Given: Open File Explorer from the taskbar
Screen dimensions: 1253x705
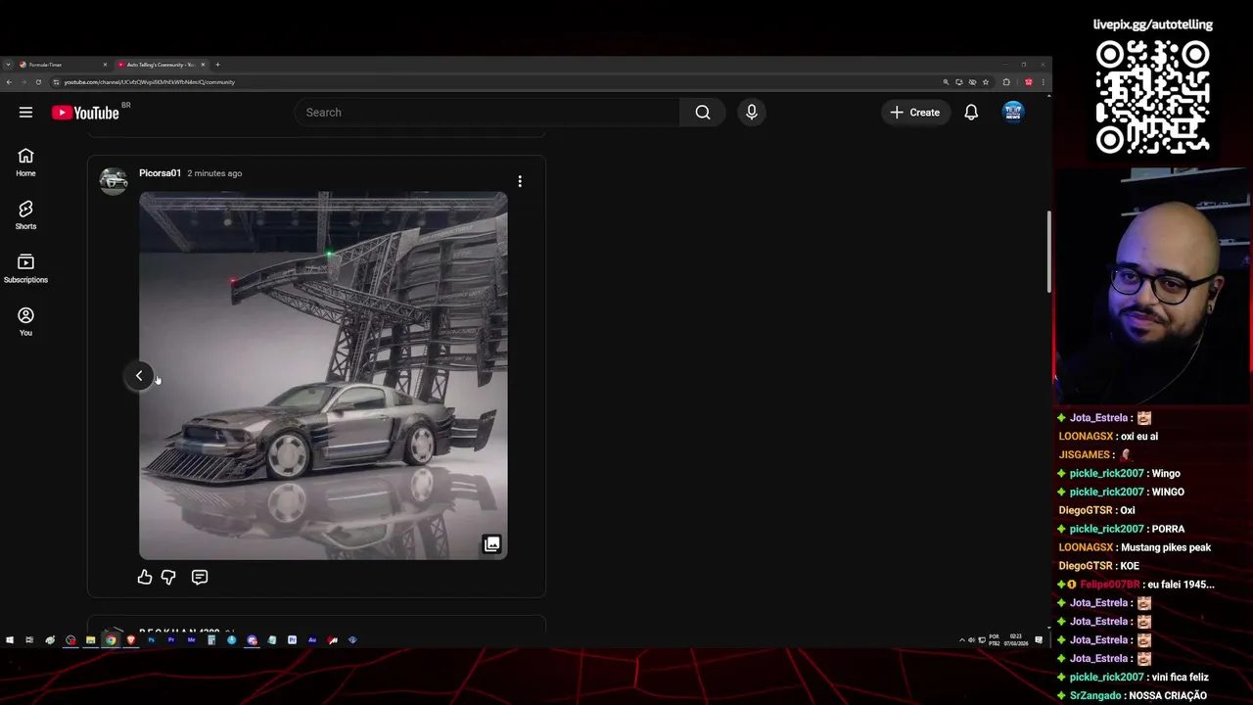Looking at the screenshot, I should click(90, 640).
